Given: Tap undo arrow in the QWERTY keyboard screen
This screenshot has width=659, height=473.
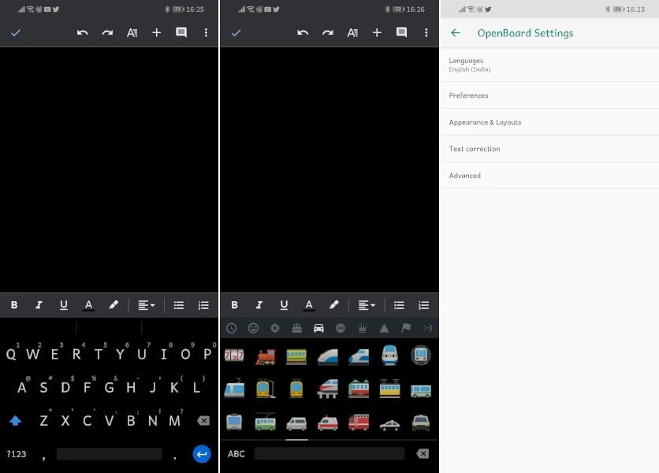Looking at the screenshot, I should pyautogui.click(x=82, y=33).
